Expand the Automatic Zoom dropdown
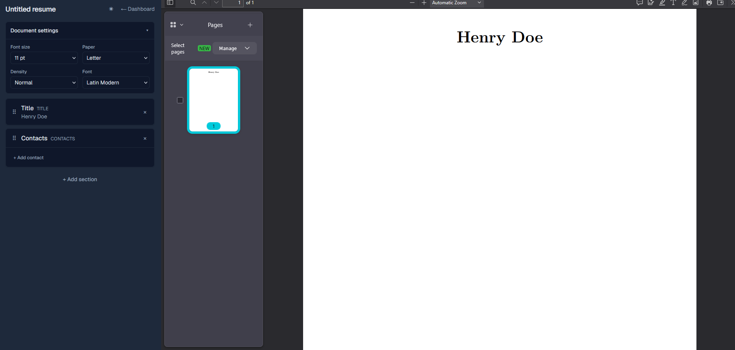This screenshot has height=350, width=735. pyautogui.click(x=457, y=3)
